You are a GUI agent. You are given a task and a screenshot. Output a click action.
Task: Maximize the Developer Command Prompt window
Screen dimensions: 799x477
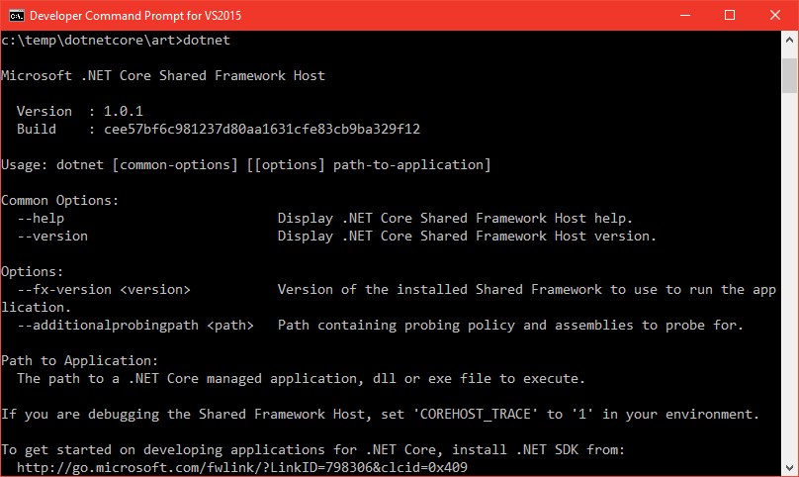point(730,15)
